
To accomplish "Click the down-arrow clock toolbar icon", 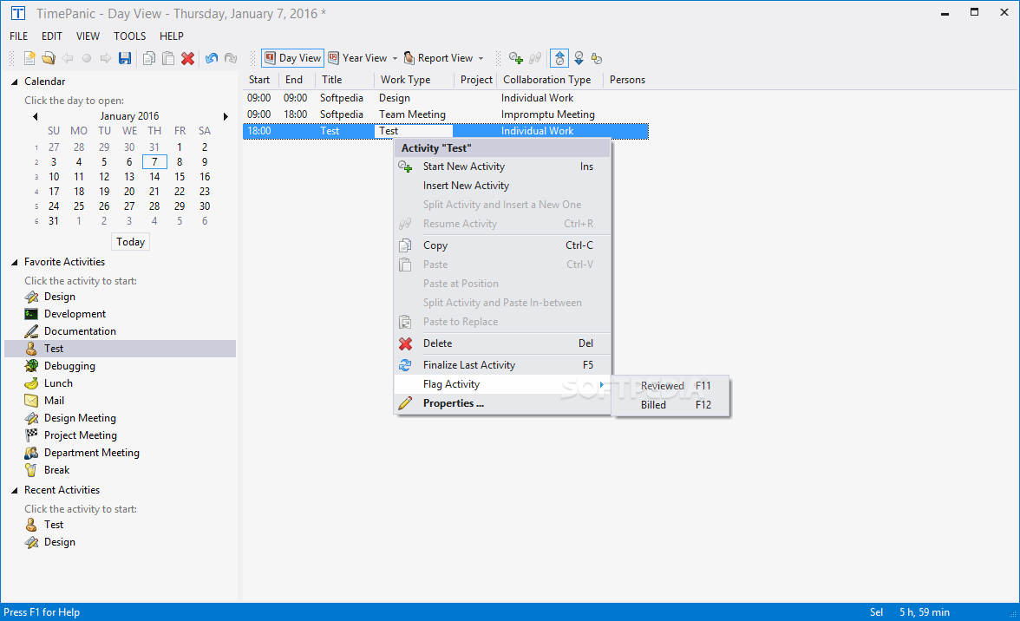I will tap(579, 58).
